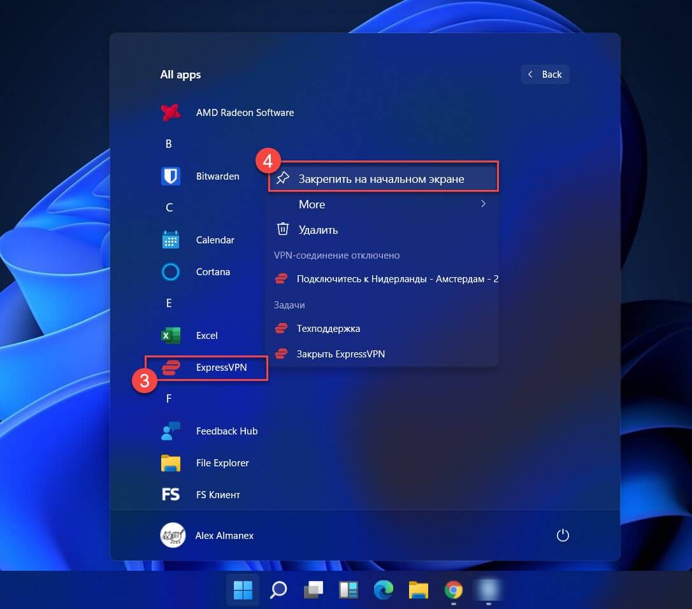Click the Alex Almanex avatar picture
692x609 pixels.
(x=173, y=535)
